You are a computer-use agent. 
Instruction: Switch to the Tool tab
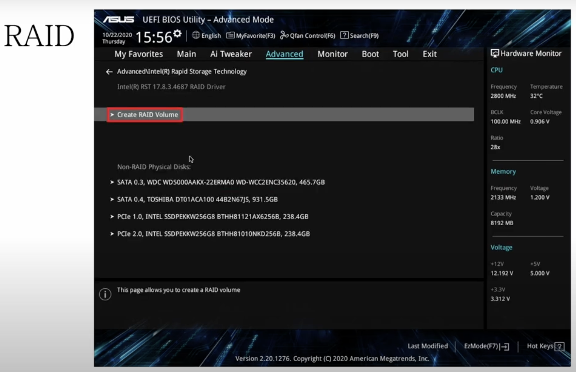click(401, 54)
